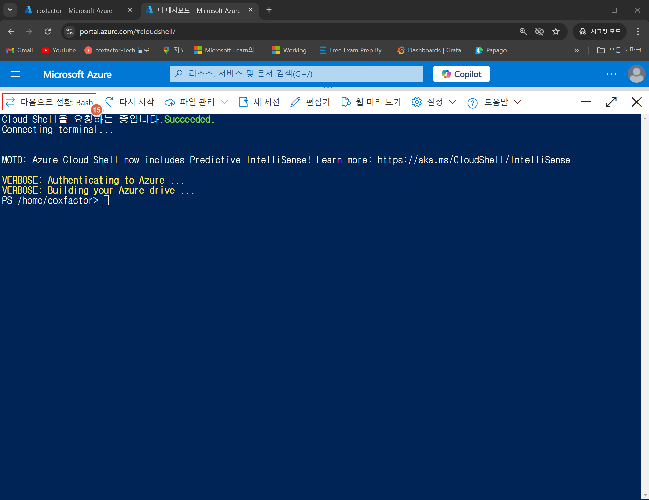
Task: Expand the help dropdown menu
Action: point(495,102)
